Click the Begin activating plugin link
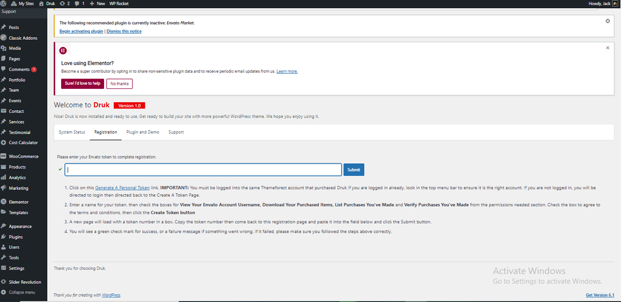 (81, 31)
